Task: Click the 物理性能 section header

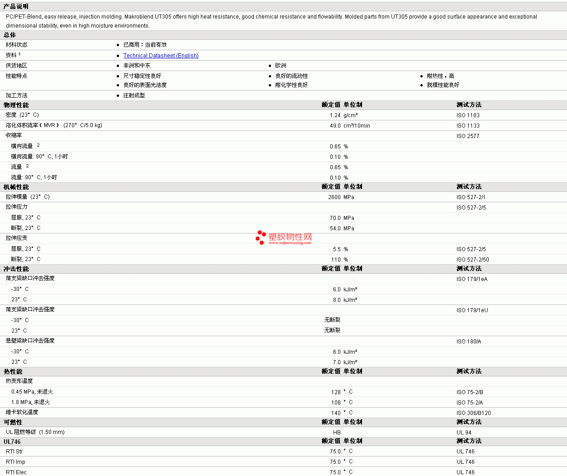Action: pyautogui.click(x=16, y=105)
